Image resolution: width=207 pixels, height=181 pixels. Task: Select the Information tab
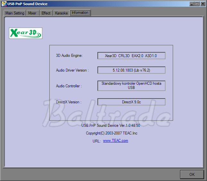(80, 13)
